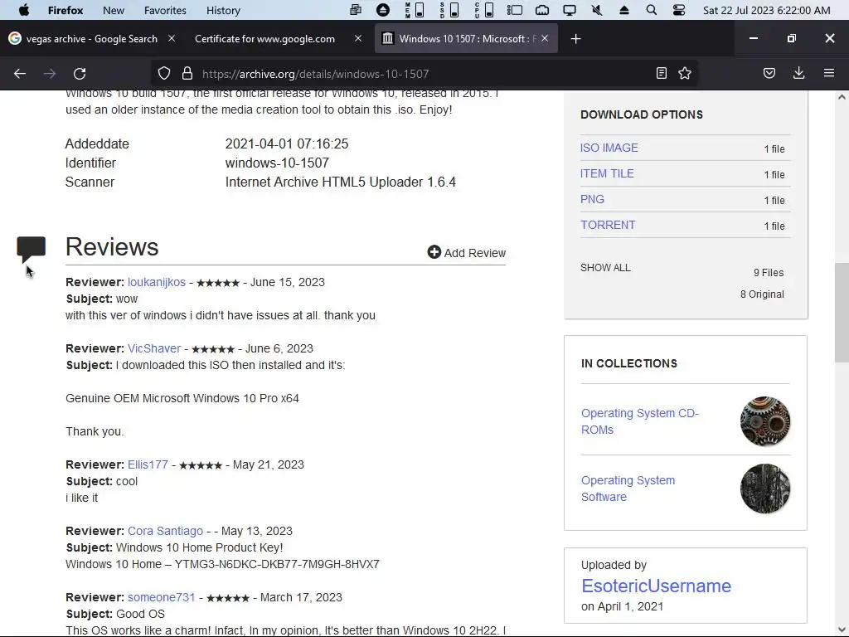
Task: Click the CPU usage monitor icon
Action: point(483,10)
